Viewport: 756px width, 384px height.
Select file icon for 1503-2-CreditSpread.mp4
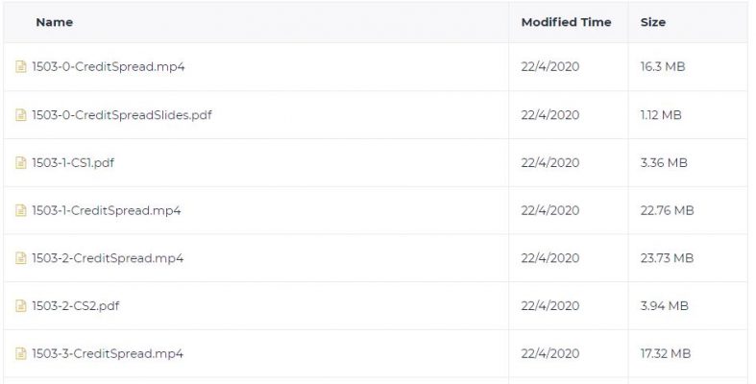[x=21, y=258]
